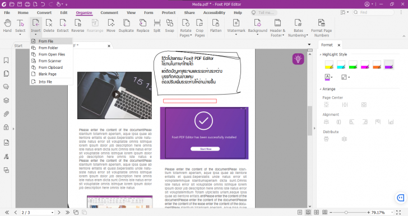The width and height of the screenshot is (408, 216).
Task: Switch to continuous facing view
Action: click(324, 212)
